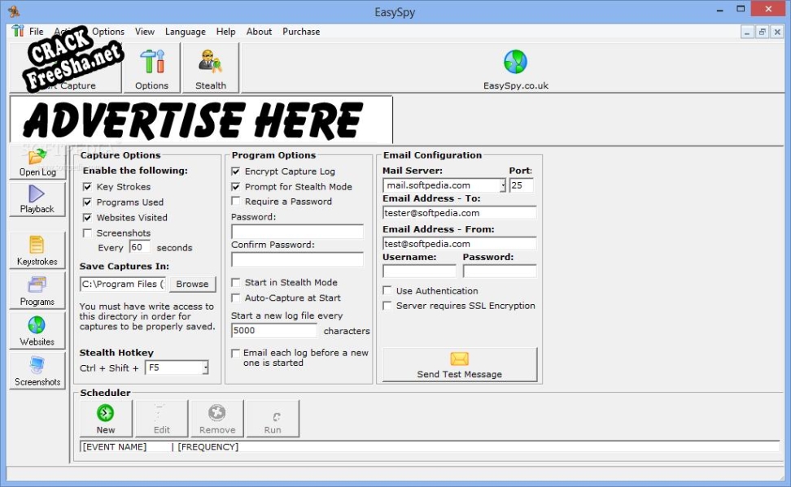The height and width of the screenshot is (487, 791).
Task: View recorded Keystrokes
Action: tap(37, 250)
